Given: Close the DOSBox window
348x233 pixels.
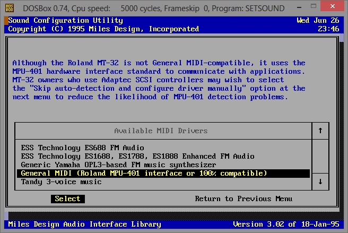Looking at the screenshot, I should point(333,6).
